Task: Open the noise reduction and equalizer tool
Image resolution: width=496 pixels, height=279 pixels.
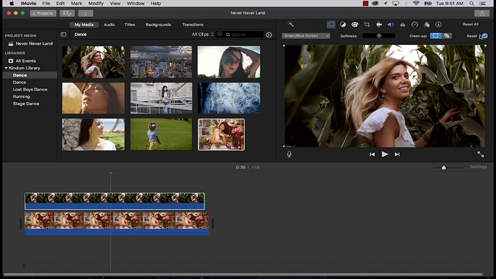Action: 402,24
